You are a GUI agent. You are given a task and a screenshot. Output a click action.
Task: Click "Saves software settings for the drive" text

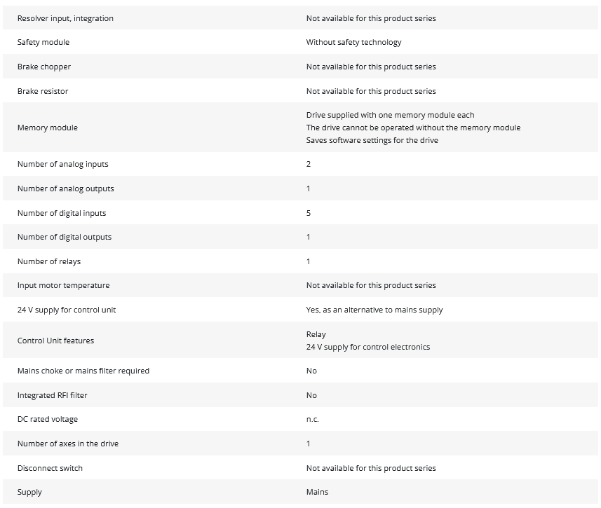[372, 140]
